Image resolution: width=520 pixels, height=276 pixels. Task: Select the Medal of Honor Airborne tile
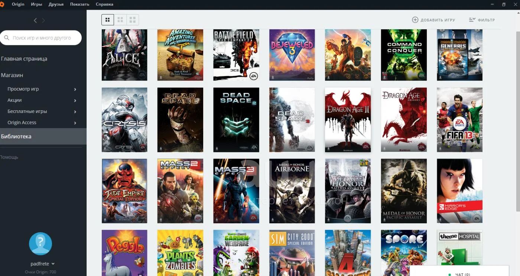coord(292,191)
